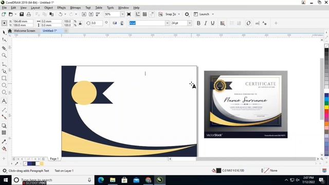Toggle Bold text formatting
The image size is (329, 185).
[x=198, y=23]
